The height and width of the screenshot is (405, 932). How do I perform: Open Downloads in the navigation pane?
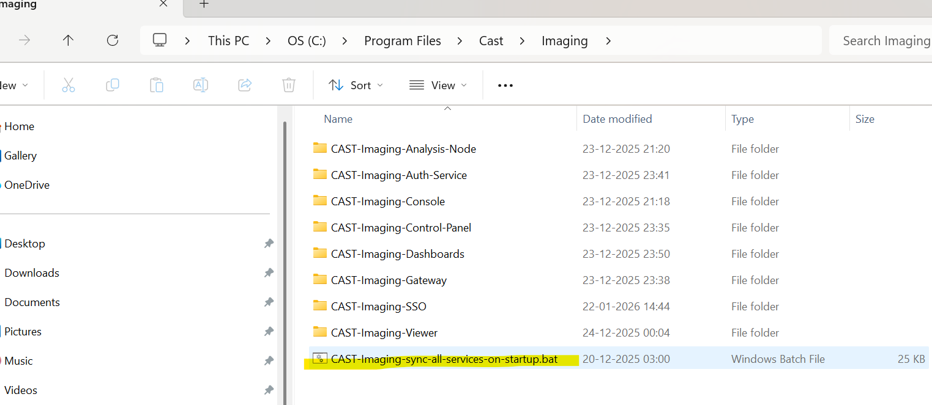point(32,273)
